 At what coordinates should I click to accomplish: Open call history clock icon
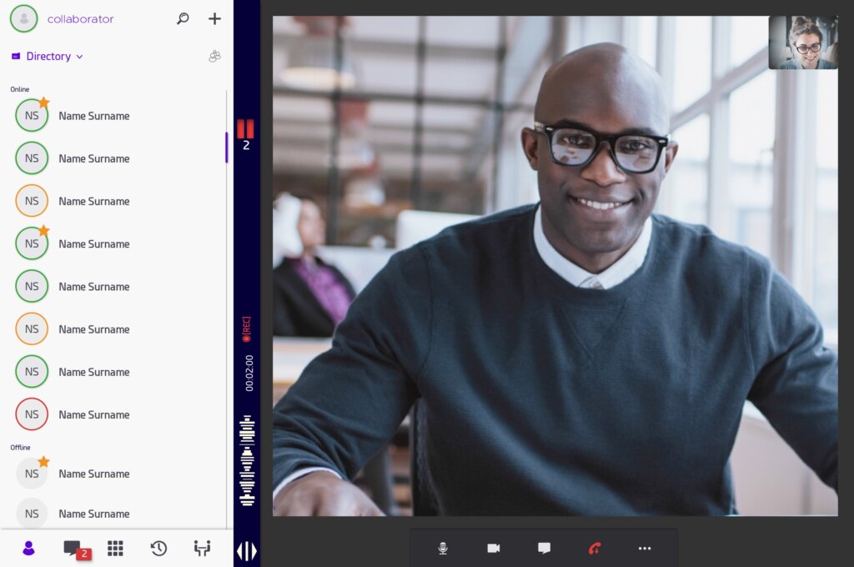point(158,548)
